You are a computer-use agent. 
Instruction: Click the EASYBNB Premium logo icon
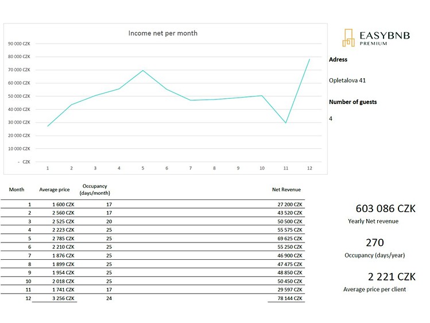(348, 38)
